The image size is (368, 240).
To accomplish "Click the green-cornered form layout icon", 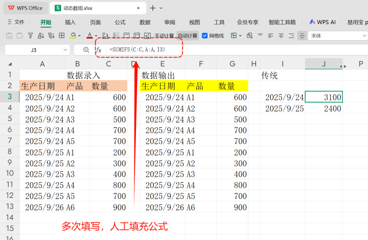I will coord(137,36).
